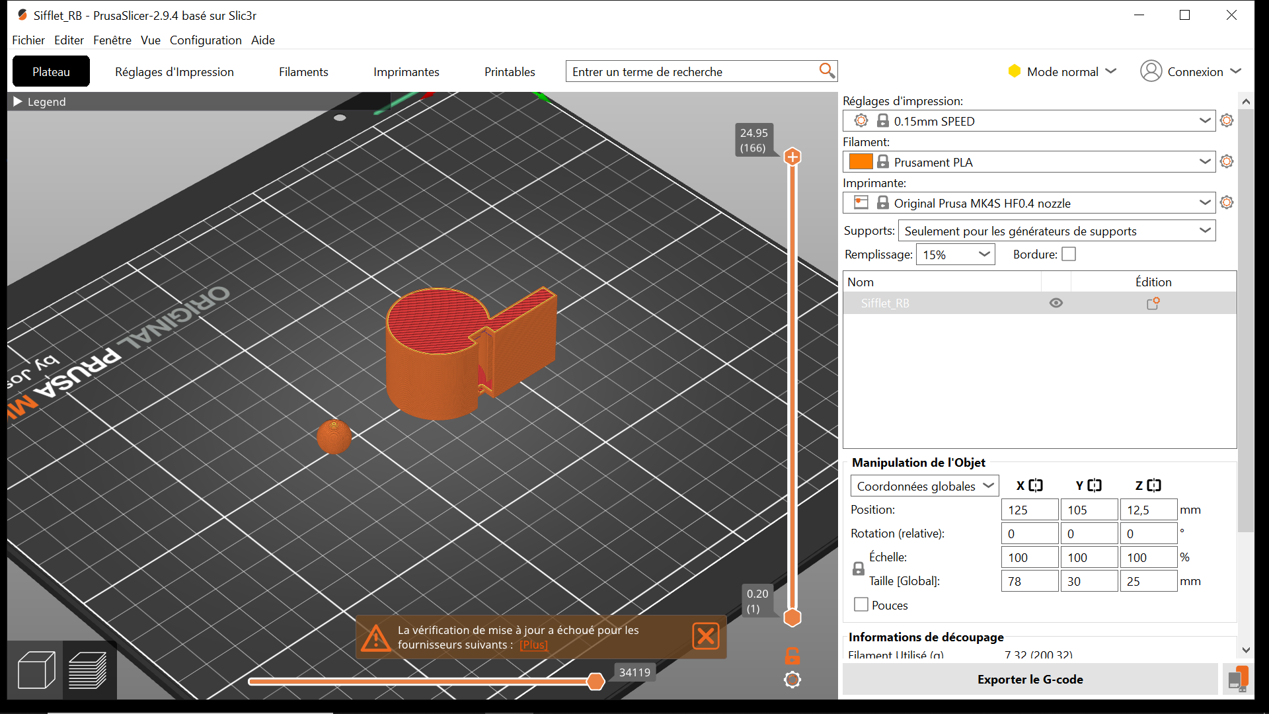Open the Configuration menu
The height and width of the screenshot is (714, 1269).
pyautogui.click(x=205, y=40)
